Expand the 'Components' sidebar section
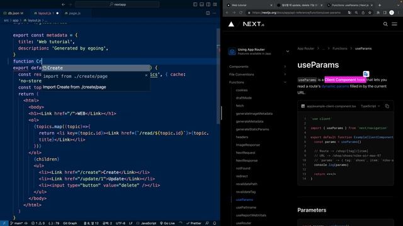 (x=258, y=67)
